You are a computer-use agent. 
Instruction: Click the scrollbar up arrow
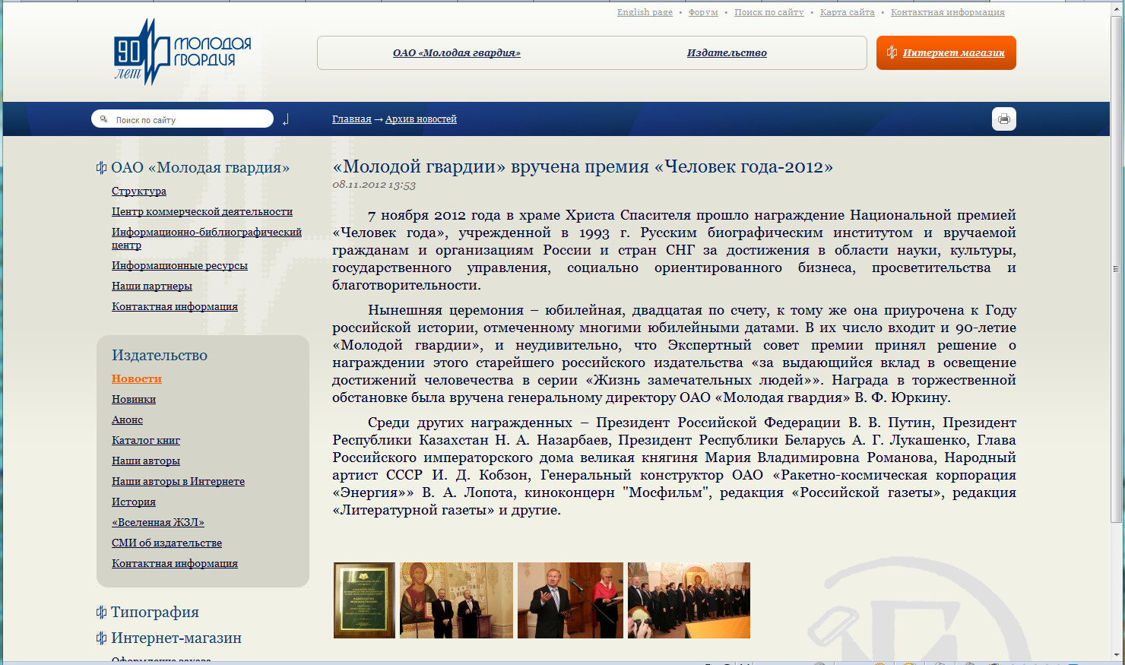coord(1116,8)
